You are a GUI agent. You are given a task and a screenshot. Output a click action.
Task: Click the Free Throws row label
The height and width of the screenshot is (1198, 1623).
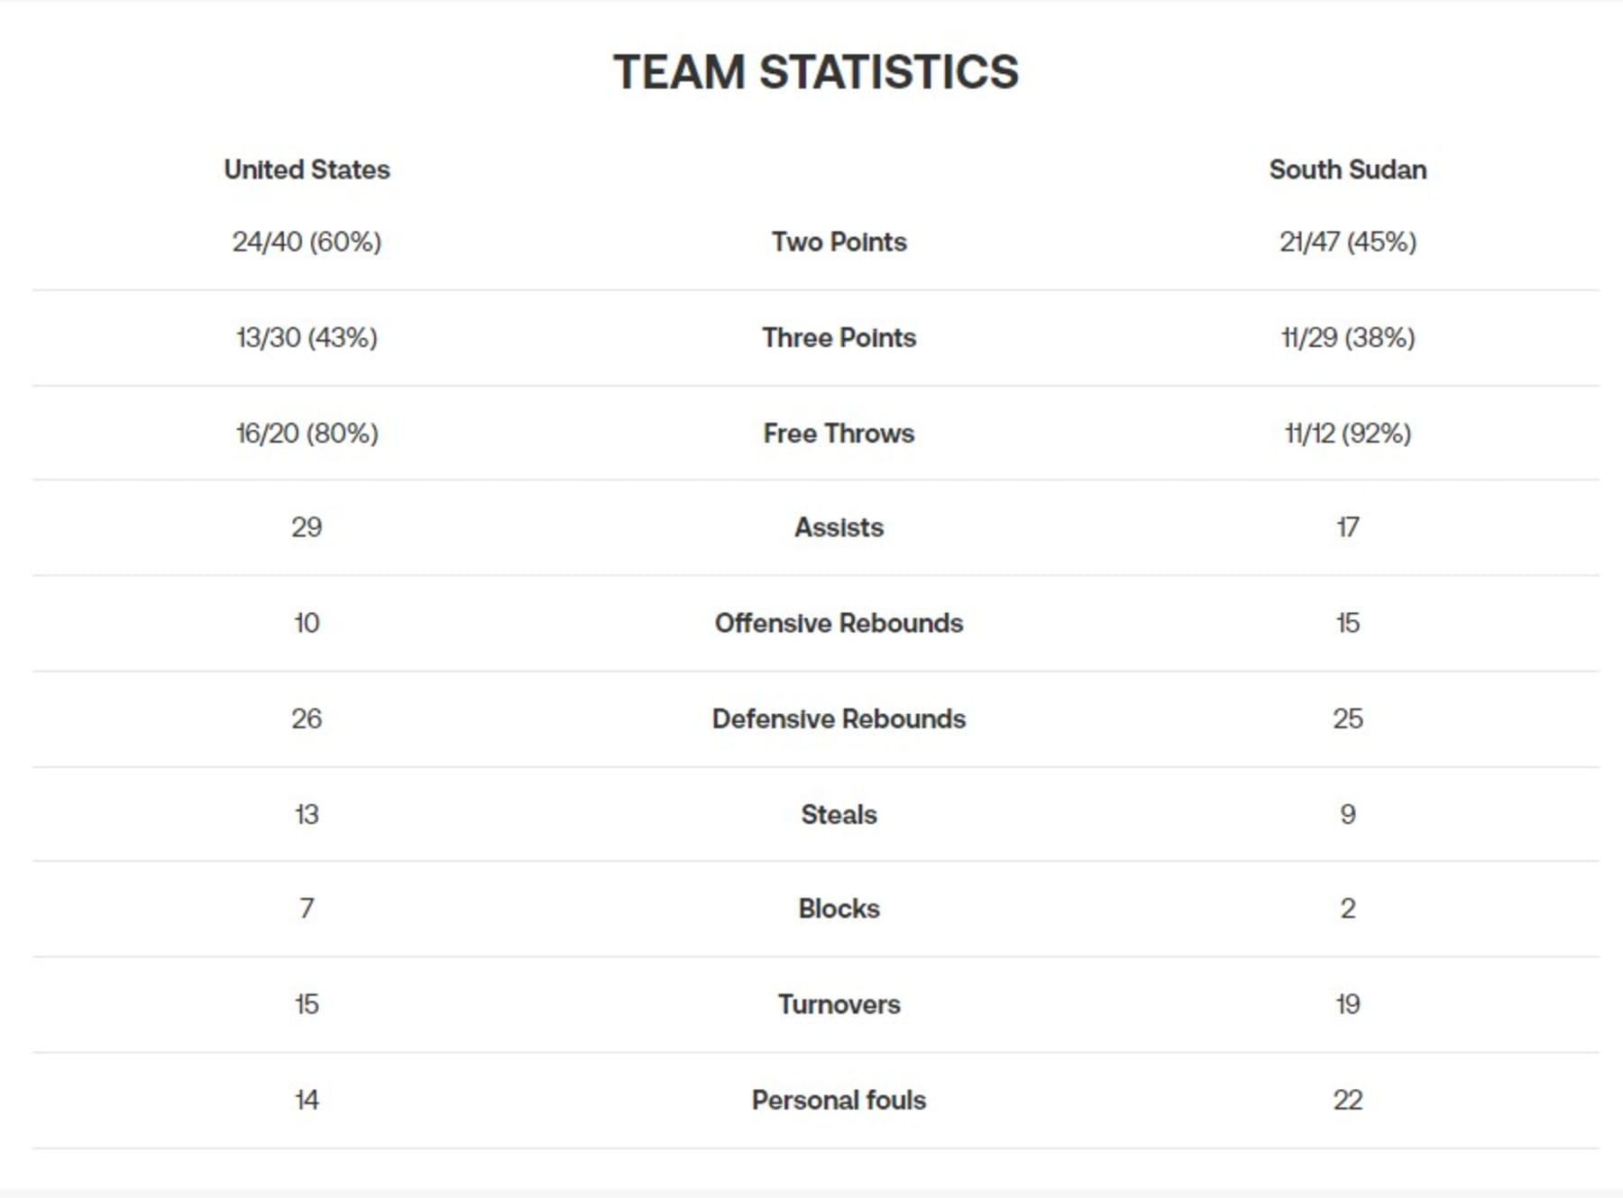(839, 434)
